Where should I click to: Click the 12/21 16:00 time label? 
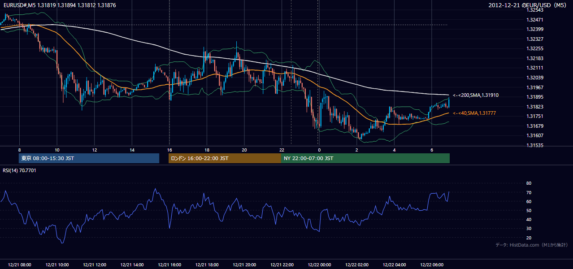pos(169,265)
